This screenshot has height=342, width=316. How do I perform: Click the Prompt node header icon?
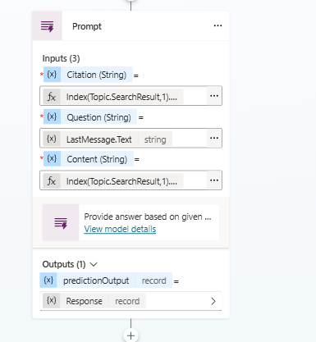pyautogui.click(x=48, y=26)
